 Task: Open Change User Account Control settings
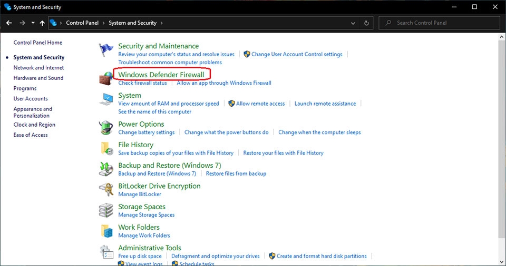point(297,54)
